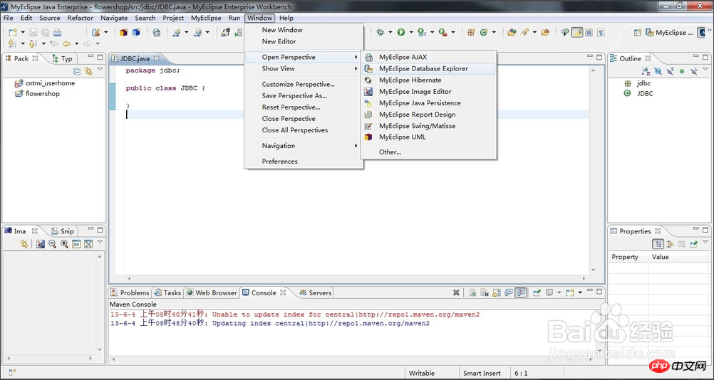Click Sort alphabetically icon in Outline panel
Image resolution: width=714 pixels, height=380 pixels.
click(646, 71)
